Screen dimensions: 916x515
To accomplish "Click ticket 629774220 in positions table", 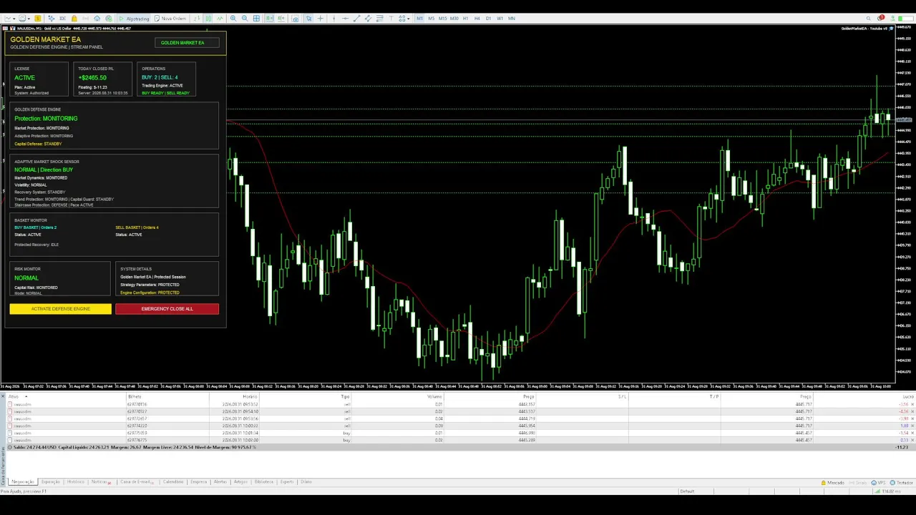I will 137,426.
